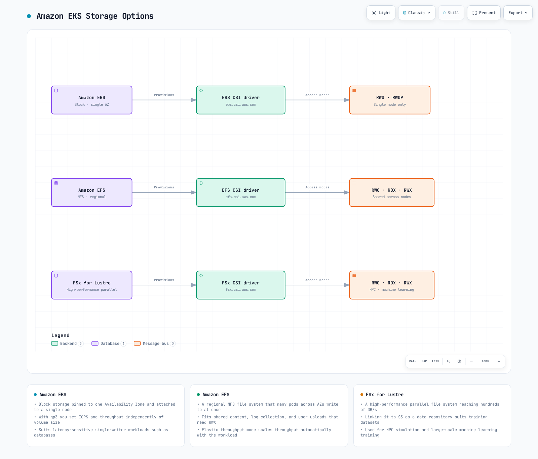Open the Export dropdown menu
Screen dimensions: 538x459
coord(518,13)
